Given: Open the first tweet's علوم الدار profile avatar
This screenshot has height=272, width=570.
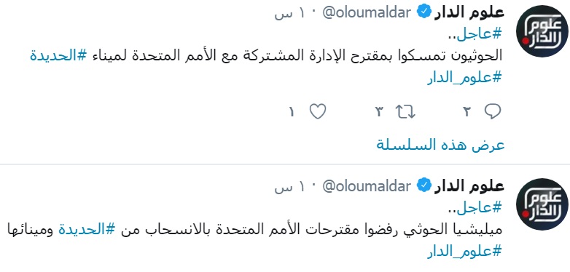Looking at the screenshot, I should click(542, 31).
